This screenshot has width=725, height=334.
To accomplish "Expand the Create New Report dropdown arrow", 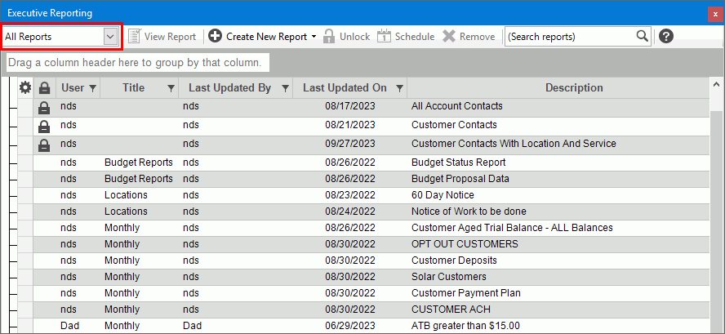I will point(314,37).
